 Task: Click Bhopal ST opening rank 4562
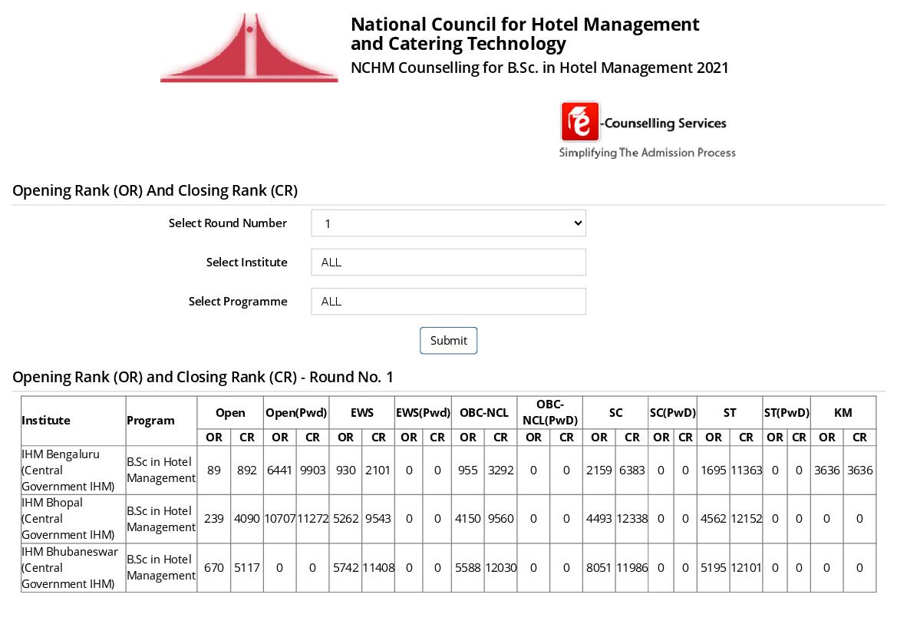tap(714, 519)
